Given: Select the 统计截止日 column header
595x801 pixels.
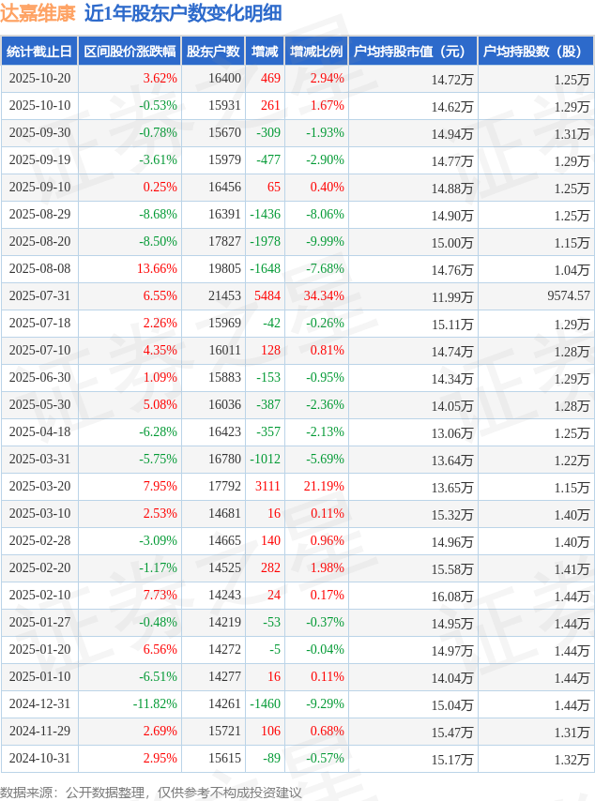Looking at the screenshot, I should [x=39, y=51].
